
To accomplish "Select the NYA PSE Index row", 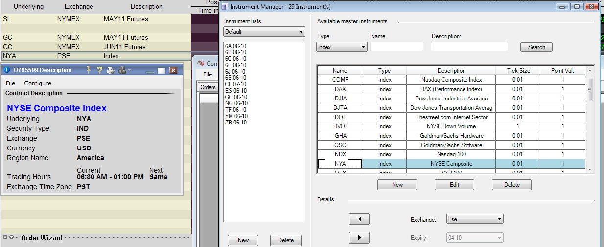I will click(95, 56).
